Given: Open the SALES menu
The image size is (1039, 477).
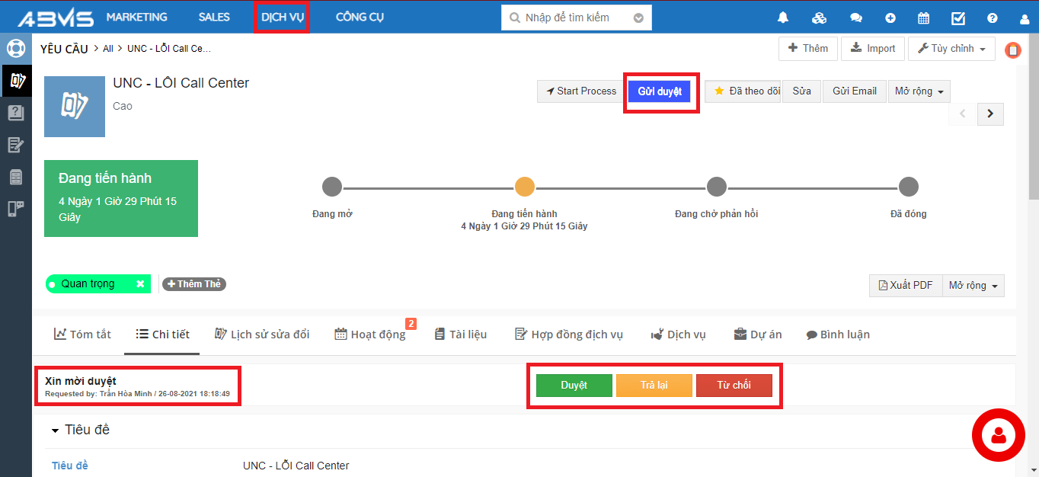Looking at the screenshot, I should 214,17.
